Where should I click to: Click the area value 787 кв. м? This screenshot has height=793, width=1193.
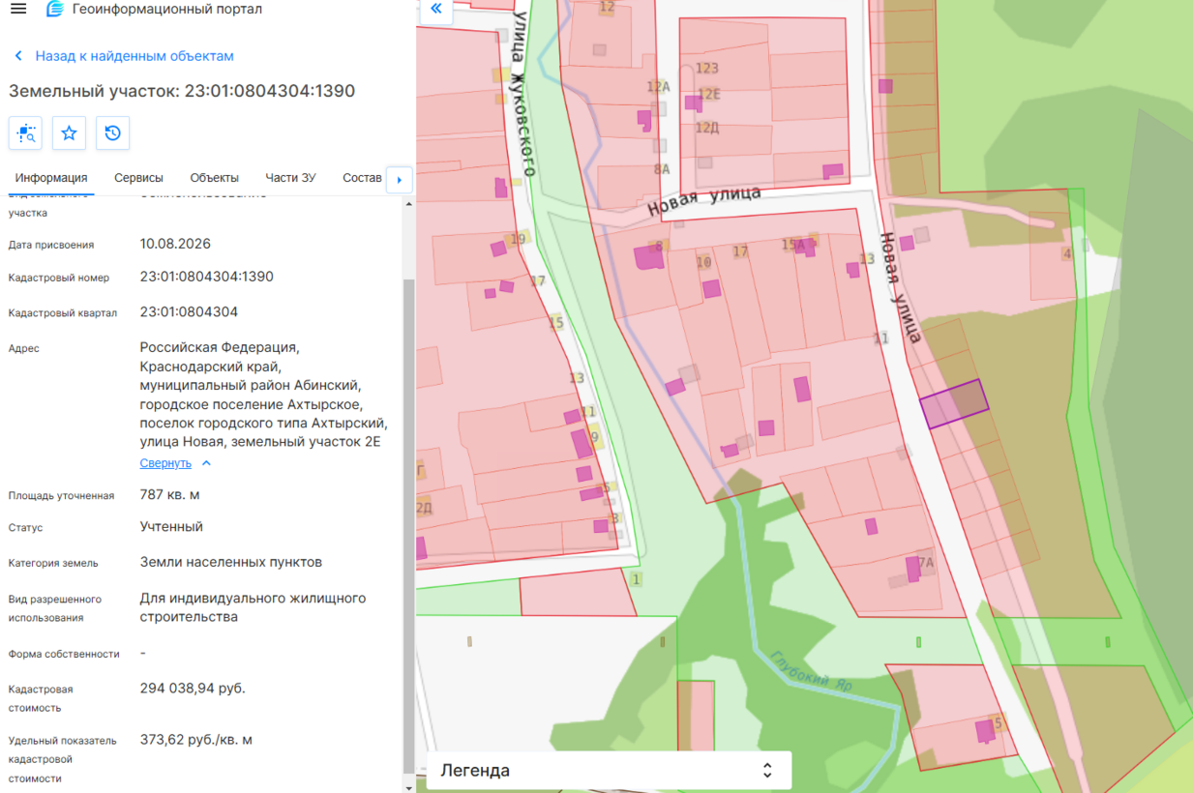[170, 495]
